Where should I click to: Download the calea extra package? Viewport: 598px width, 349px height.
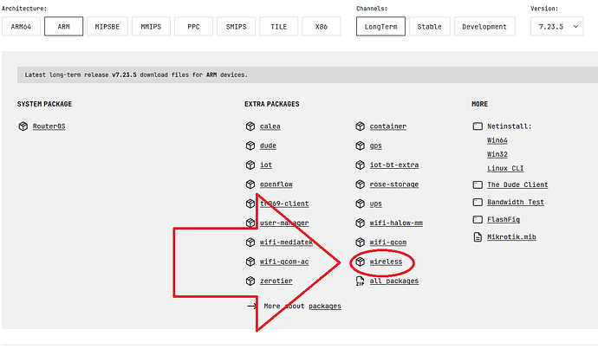[270, 126]
